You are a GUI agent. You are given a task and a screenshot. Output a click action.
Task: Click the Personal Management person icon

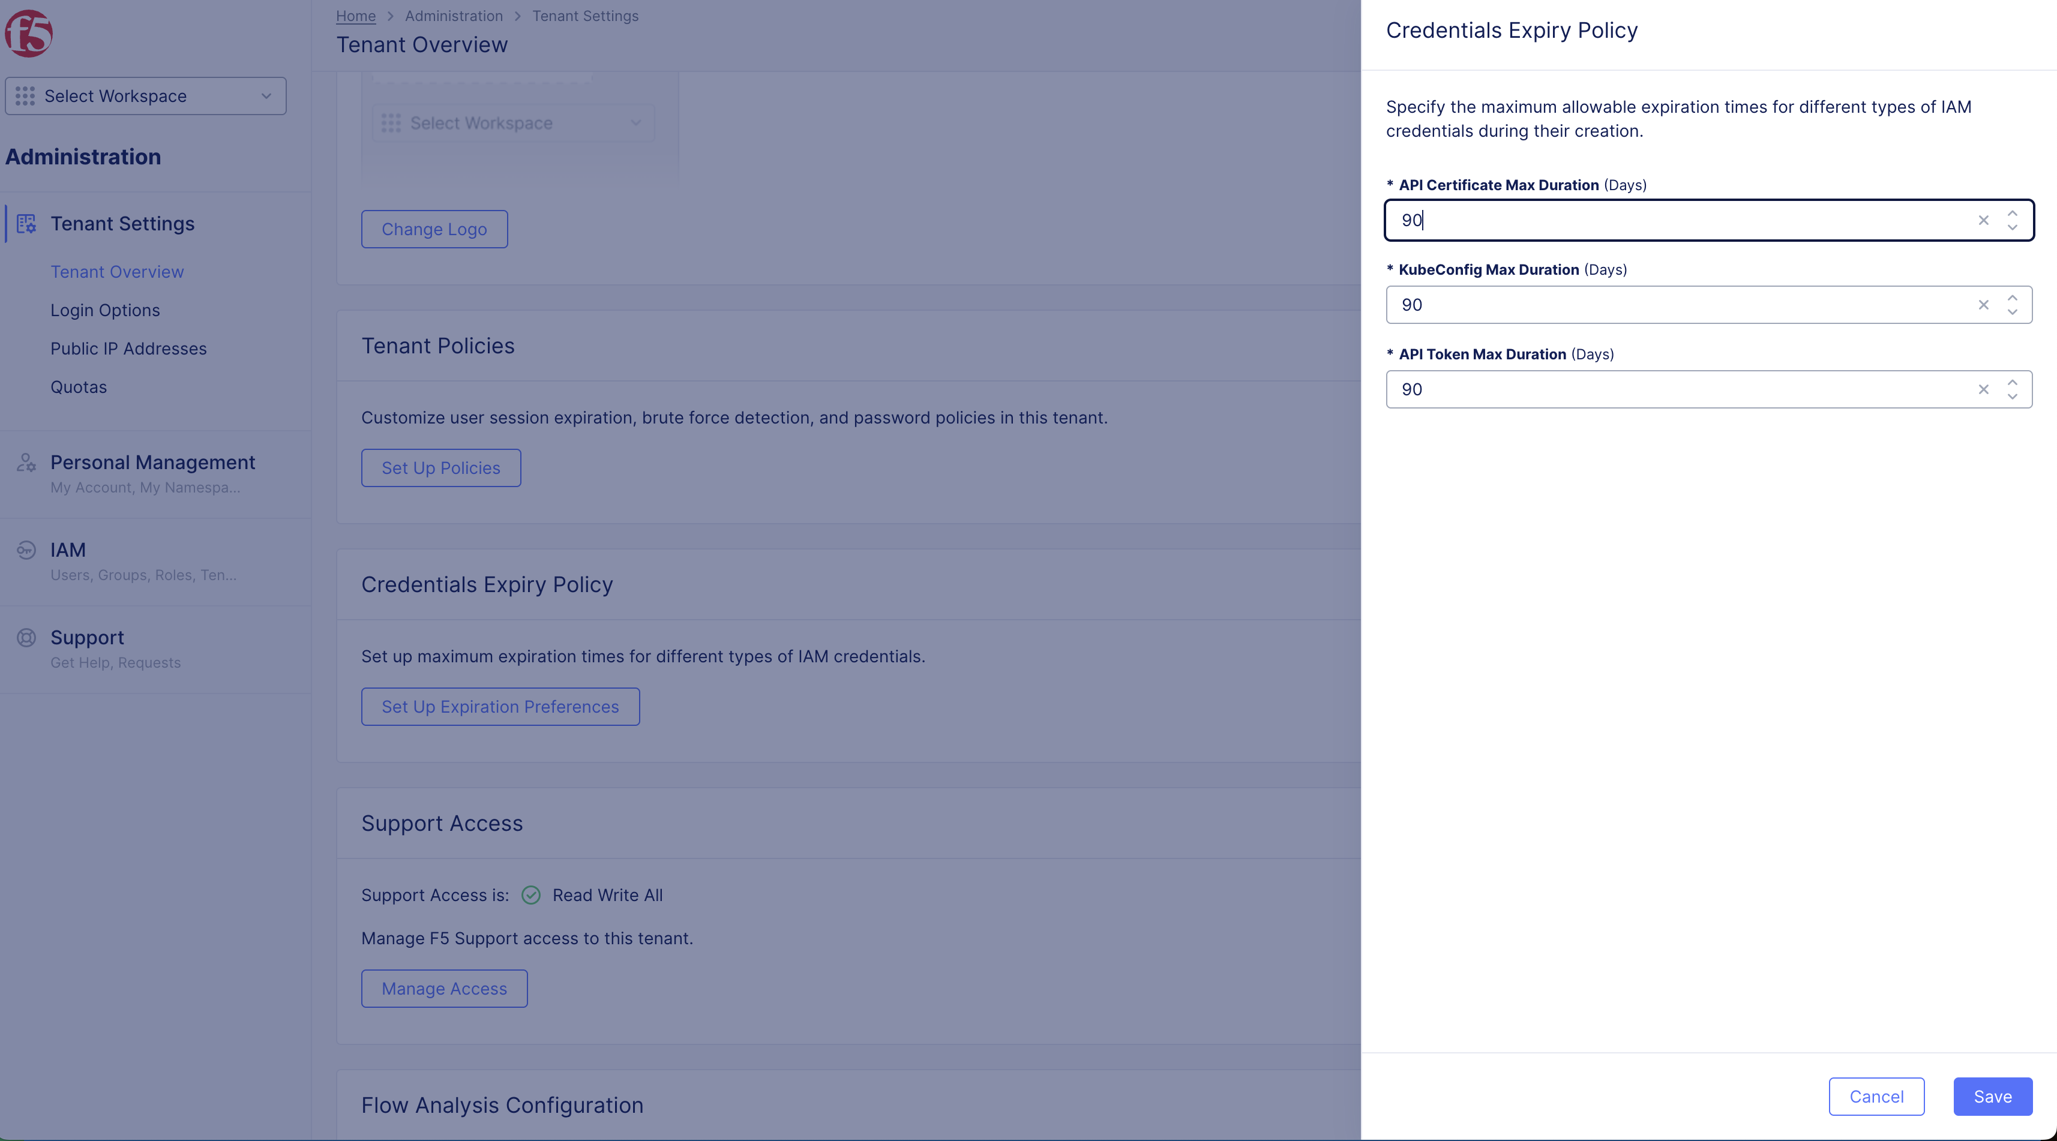pos(26,464)
